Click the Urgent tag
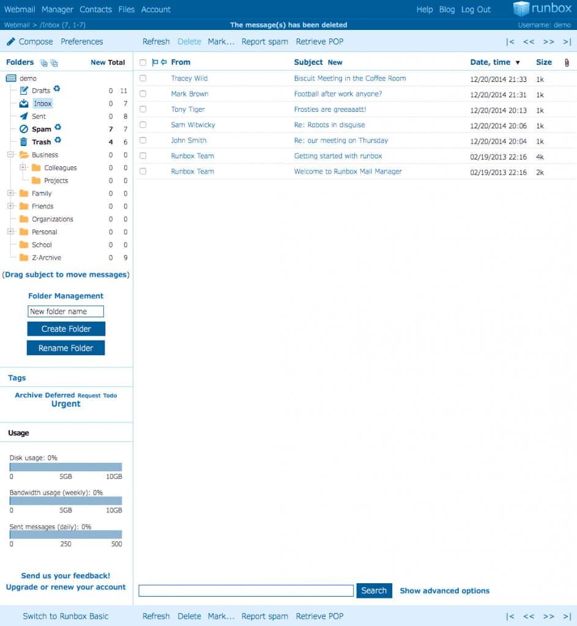The width and height of the screenshot is (577, 626). pyautogui.click(x=66, y=403)
